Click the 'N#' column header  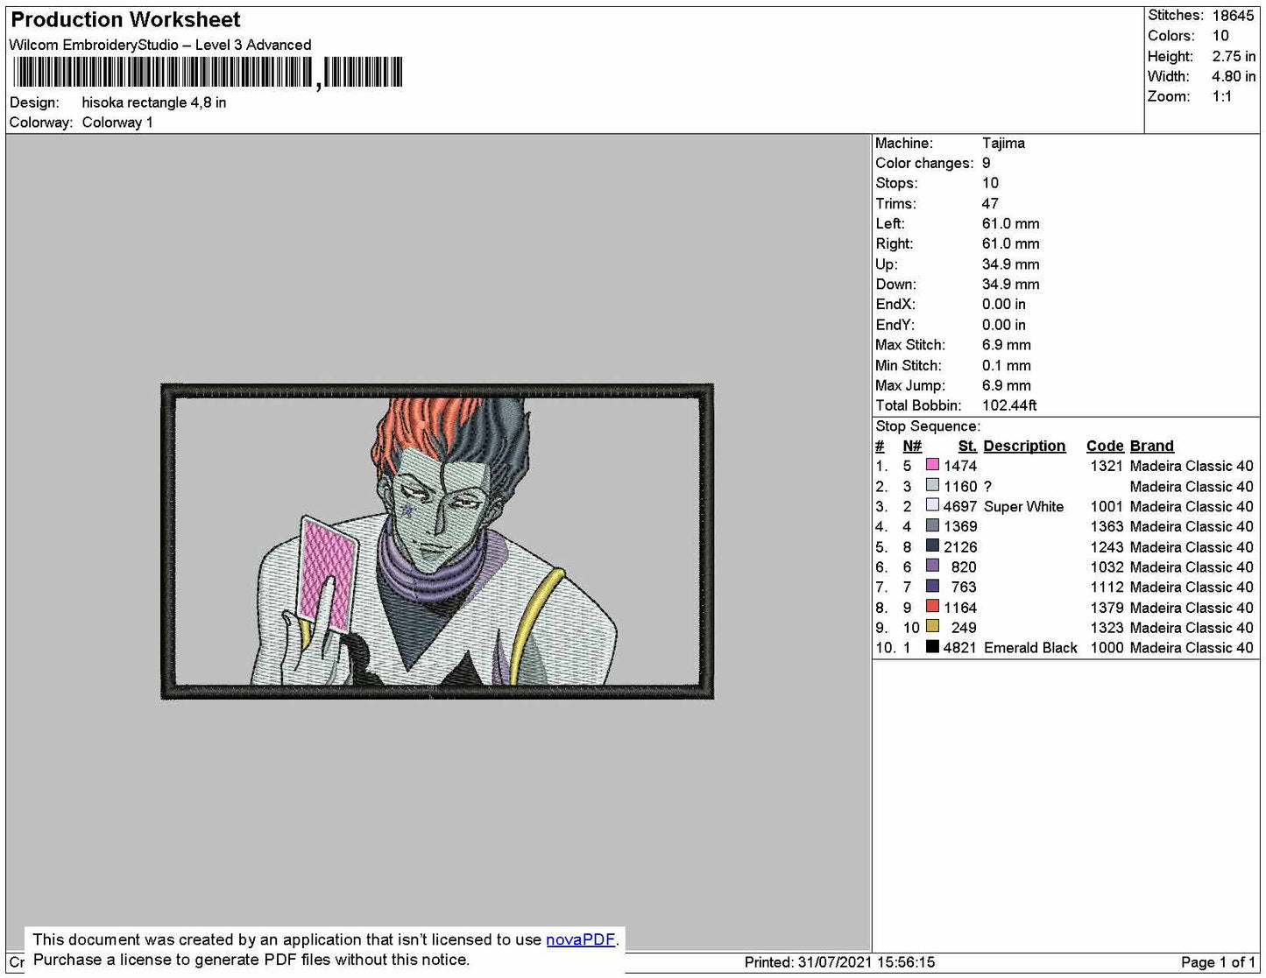(x=912, y=446)
